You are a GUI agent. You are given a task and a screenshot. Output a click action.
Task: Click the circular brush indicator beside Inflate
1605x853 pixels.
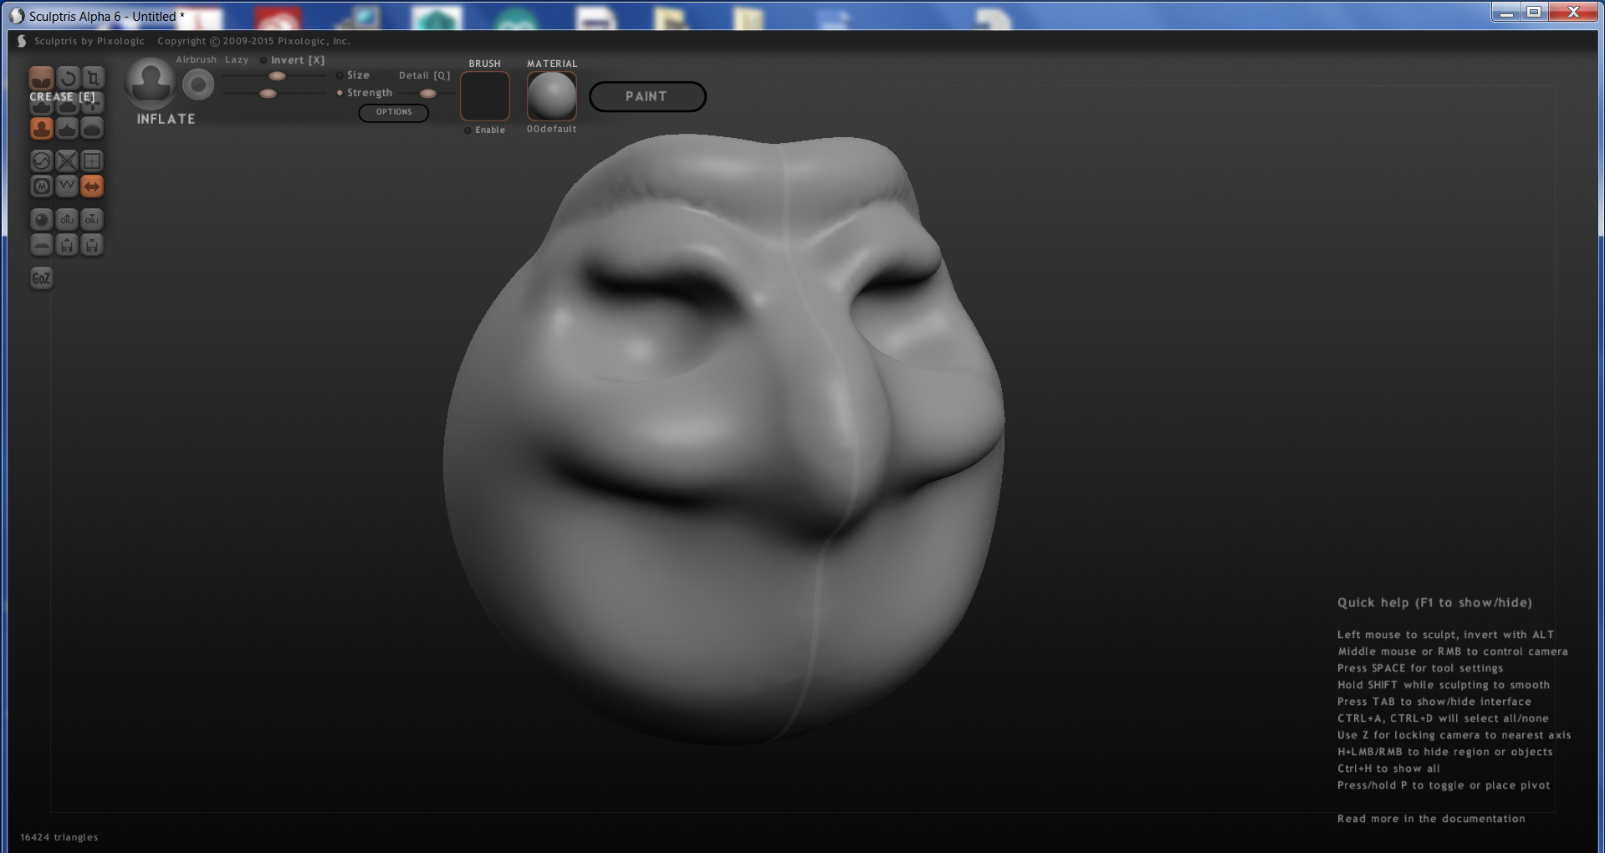(198, 84)
